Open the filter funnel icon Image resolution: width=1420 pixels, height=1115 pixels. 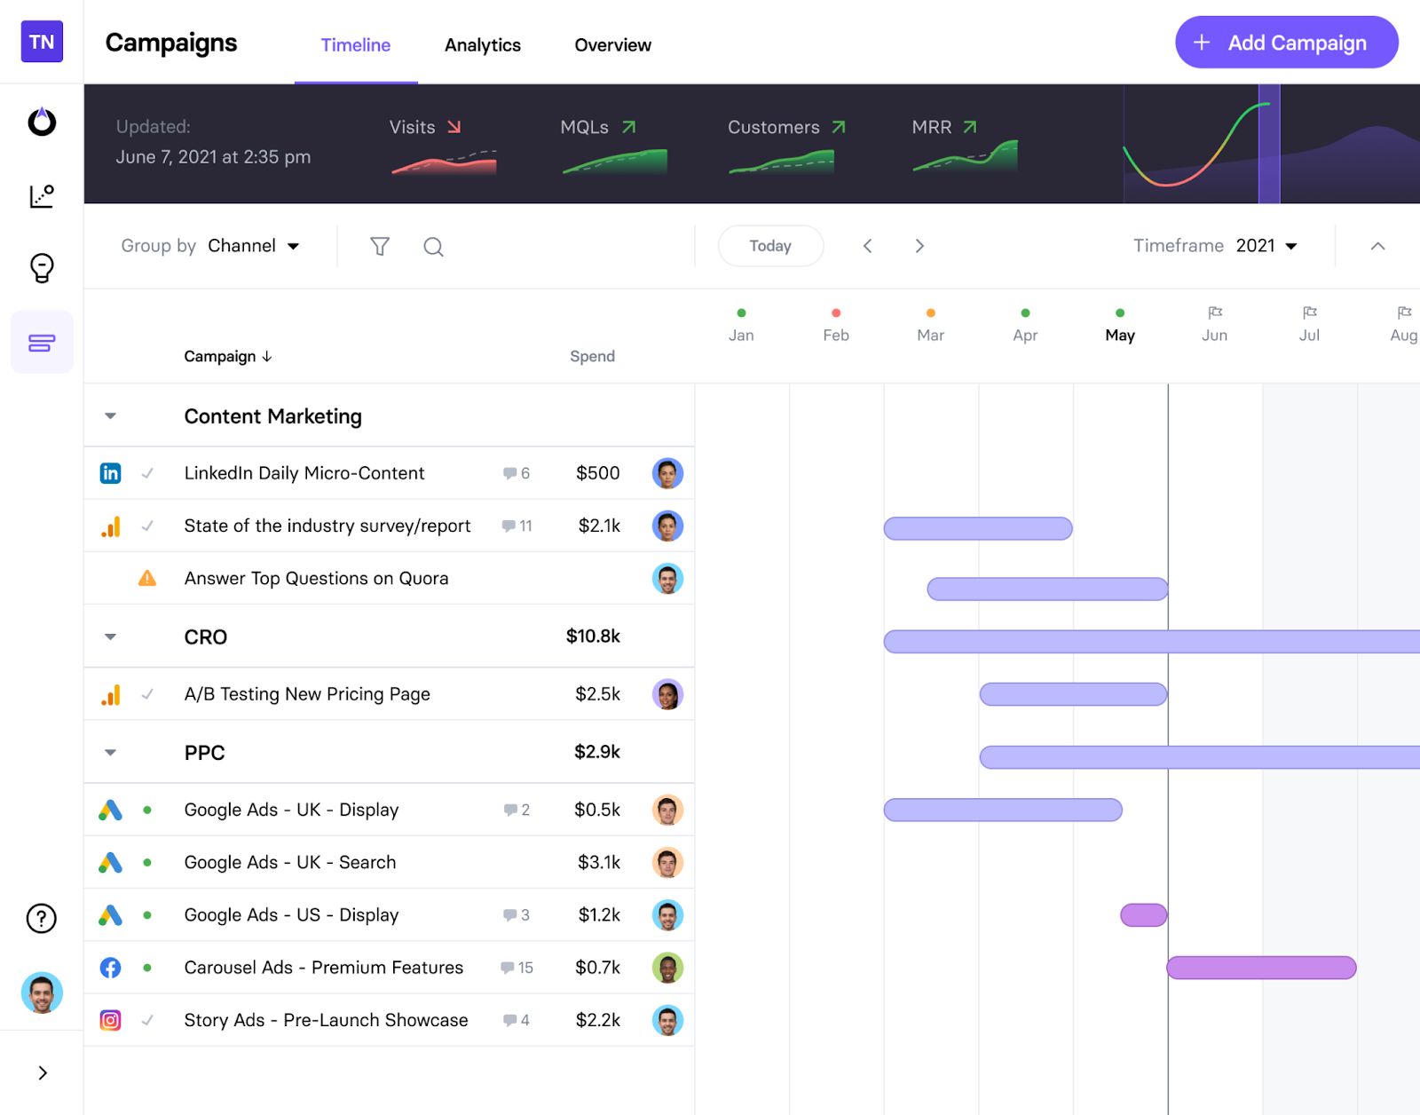380,246
